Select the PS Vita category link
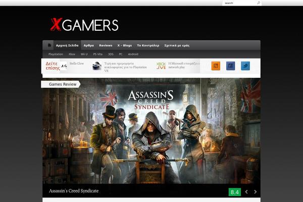 pos(98,54)
